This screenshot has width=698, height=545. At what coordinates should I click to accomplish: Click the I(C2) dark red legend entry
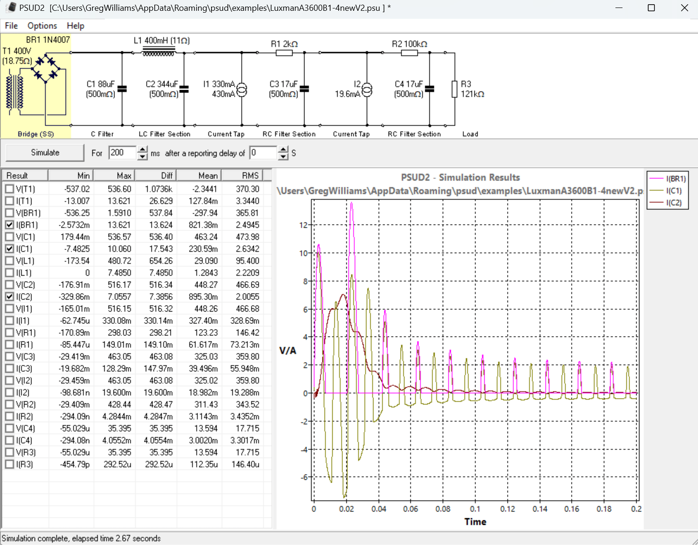point(666,203)
